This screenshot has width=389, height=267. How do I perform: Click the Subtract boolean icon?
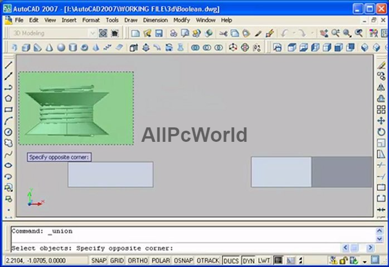(x=207, y=47)
